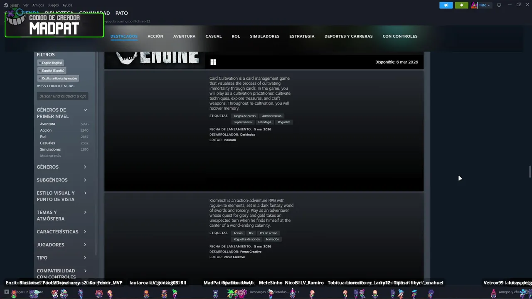Remove the English (inglés) filter
The height and width of the screenshot is (299, 532).
click(40, 63)
